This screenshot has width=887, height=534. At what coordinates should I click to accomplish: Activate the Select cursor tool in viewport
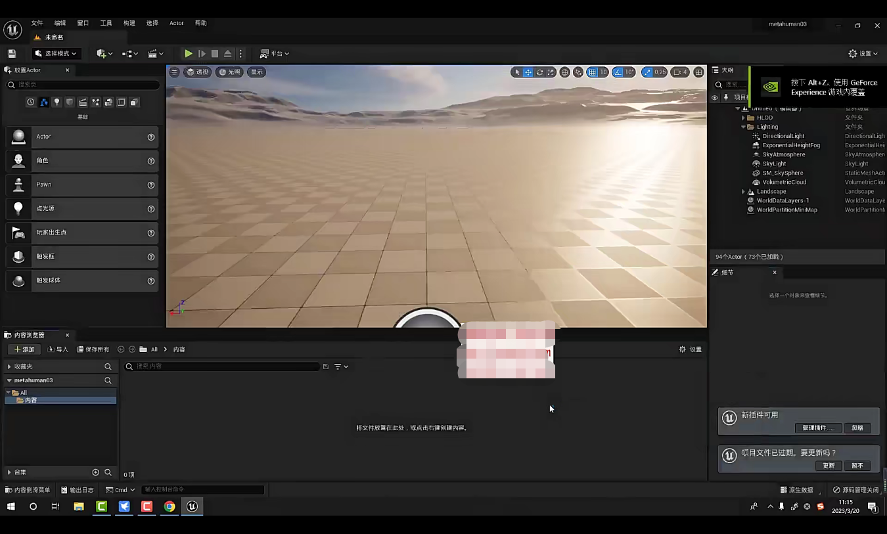tap(517, 72)
